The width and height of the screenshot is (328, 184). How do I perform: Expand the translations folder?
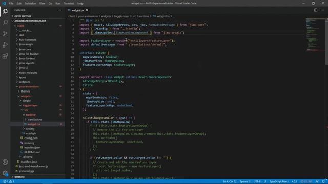37,120
